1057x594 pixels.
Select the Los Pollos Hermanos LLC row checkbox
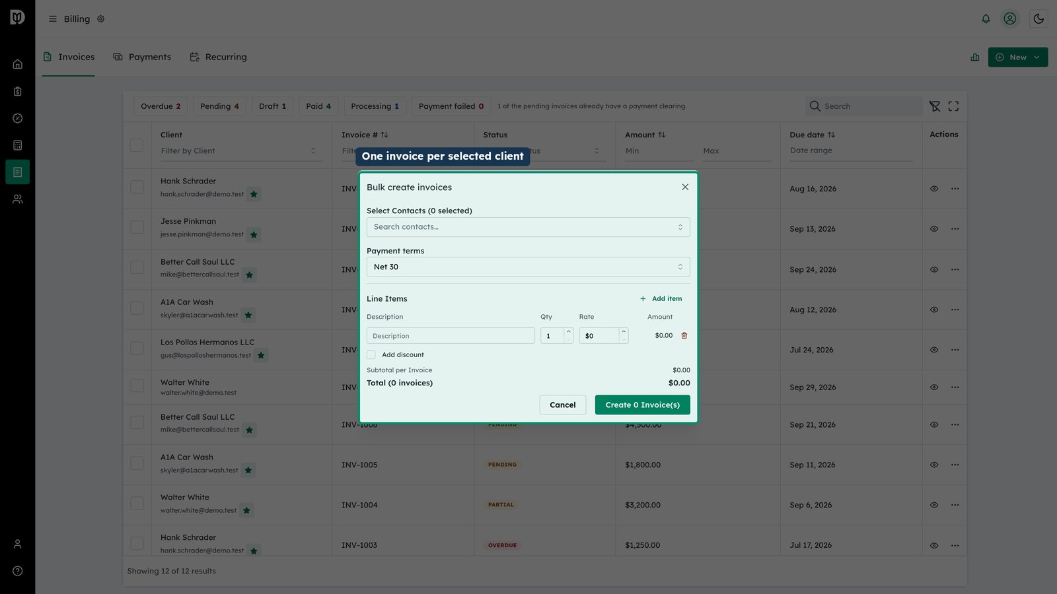pos(137,348)
